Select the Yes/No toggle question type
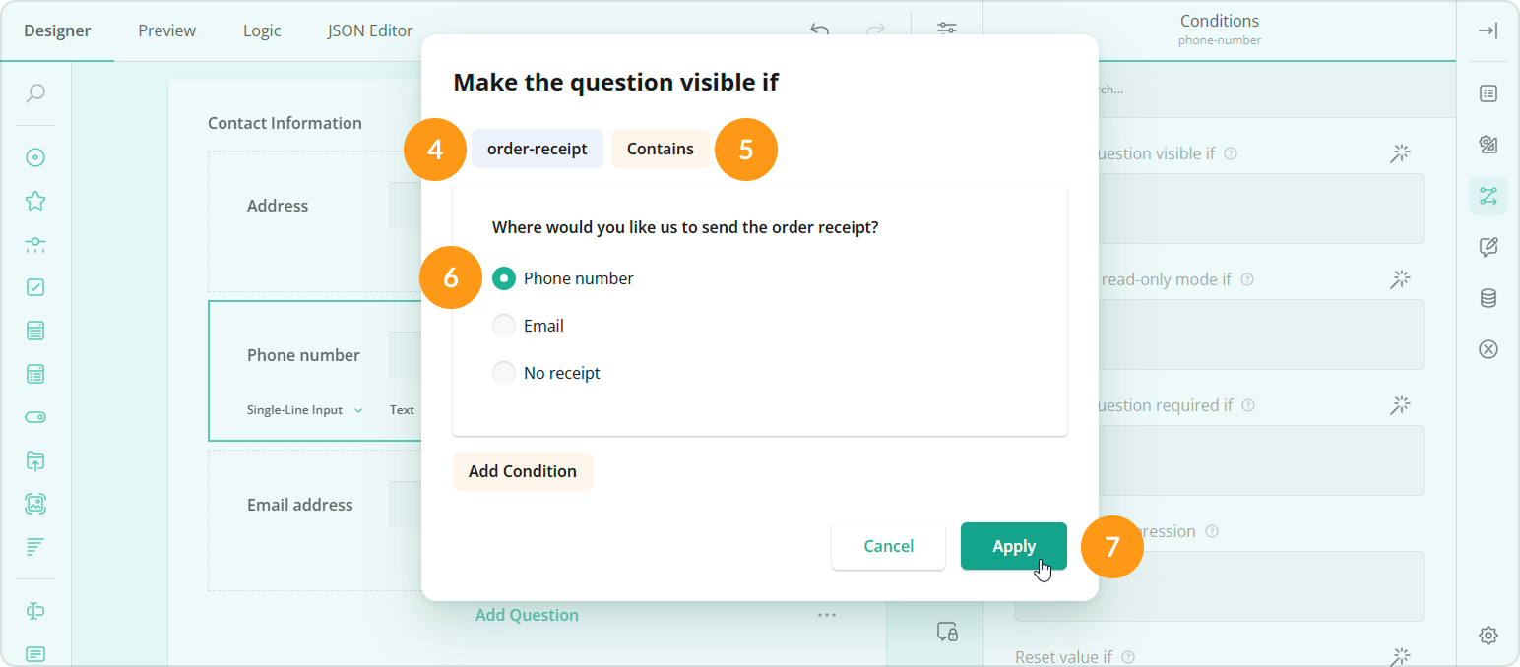This screenshot has height=667, width=1520. tap(34, 416)
